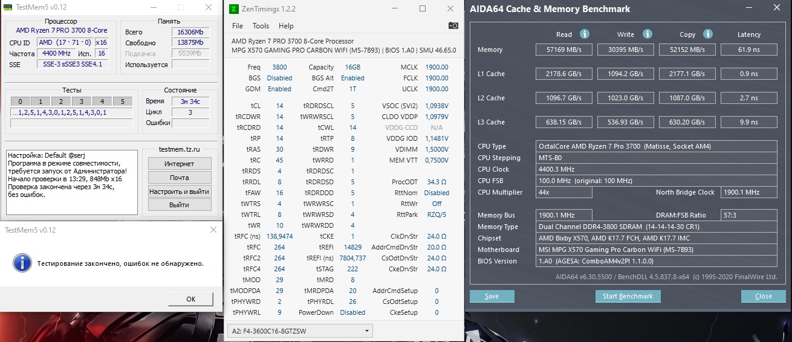This screenshot has height=342, width=792.
Task: Click the Настроить и выйти button
Action: pos(180,192)
